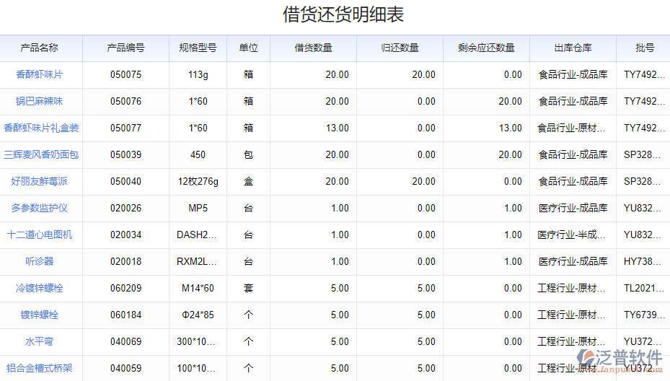Click the 借货数量 column header
The height and width of the screenshot is (381, 670).
(x=313, y=48)
